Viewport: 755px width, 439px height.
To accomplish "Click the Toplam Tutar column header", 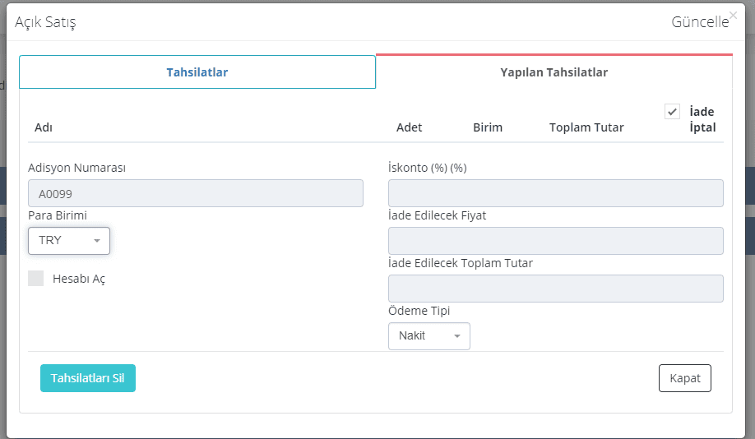I will click(x=586, y=127).
